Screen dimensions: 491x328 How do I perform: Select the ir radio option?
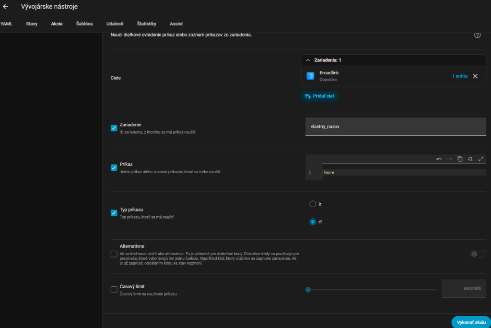(313, 204)
